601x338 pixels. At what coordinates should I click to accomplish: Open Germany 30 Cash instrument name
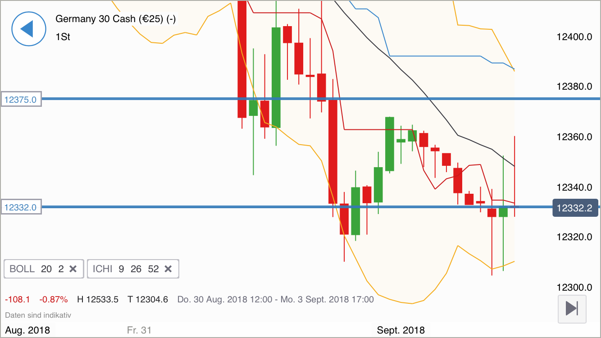pos(115,19)
